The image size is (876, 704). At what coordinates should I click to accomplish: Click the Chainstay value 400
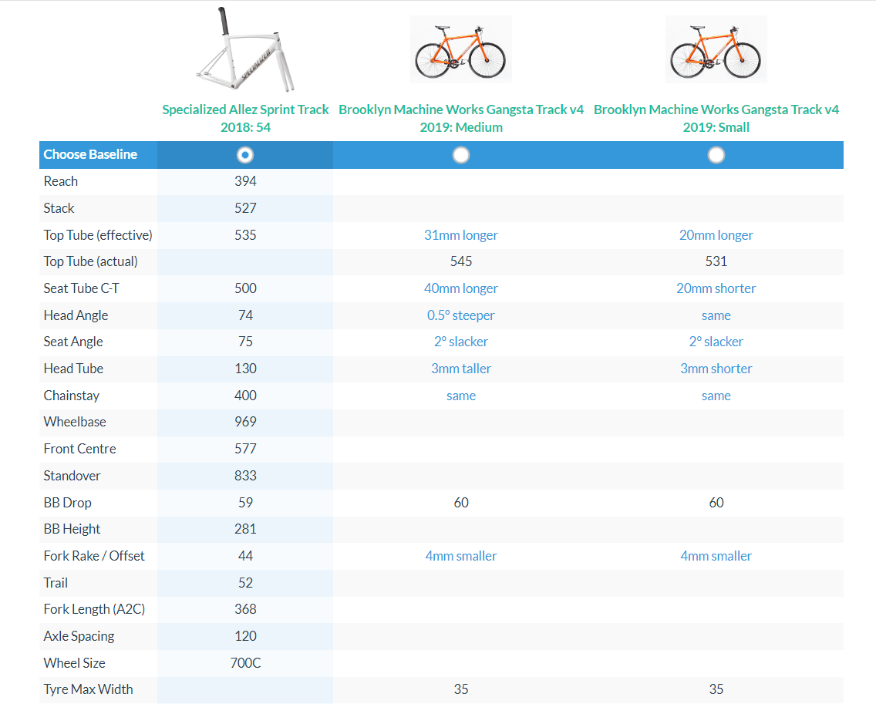coord(245,396)
